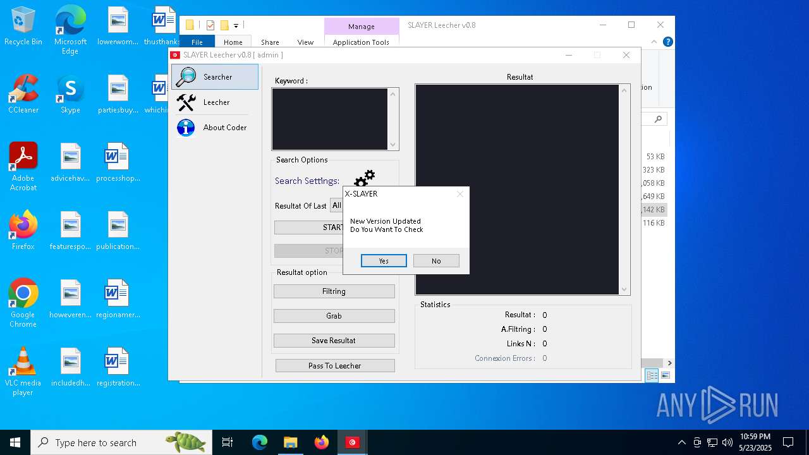Select the Manage contextual tab
Image resolution: width=809 pixels, height=455 pixels.
point(362,27)
